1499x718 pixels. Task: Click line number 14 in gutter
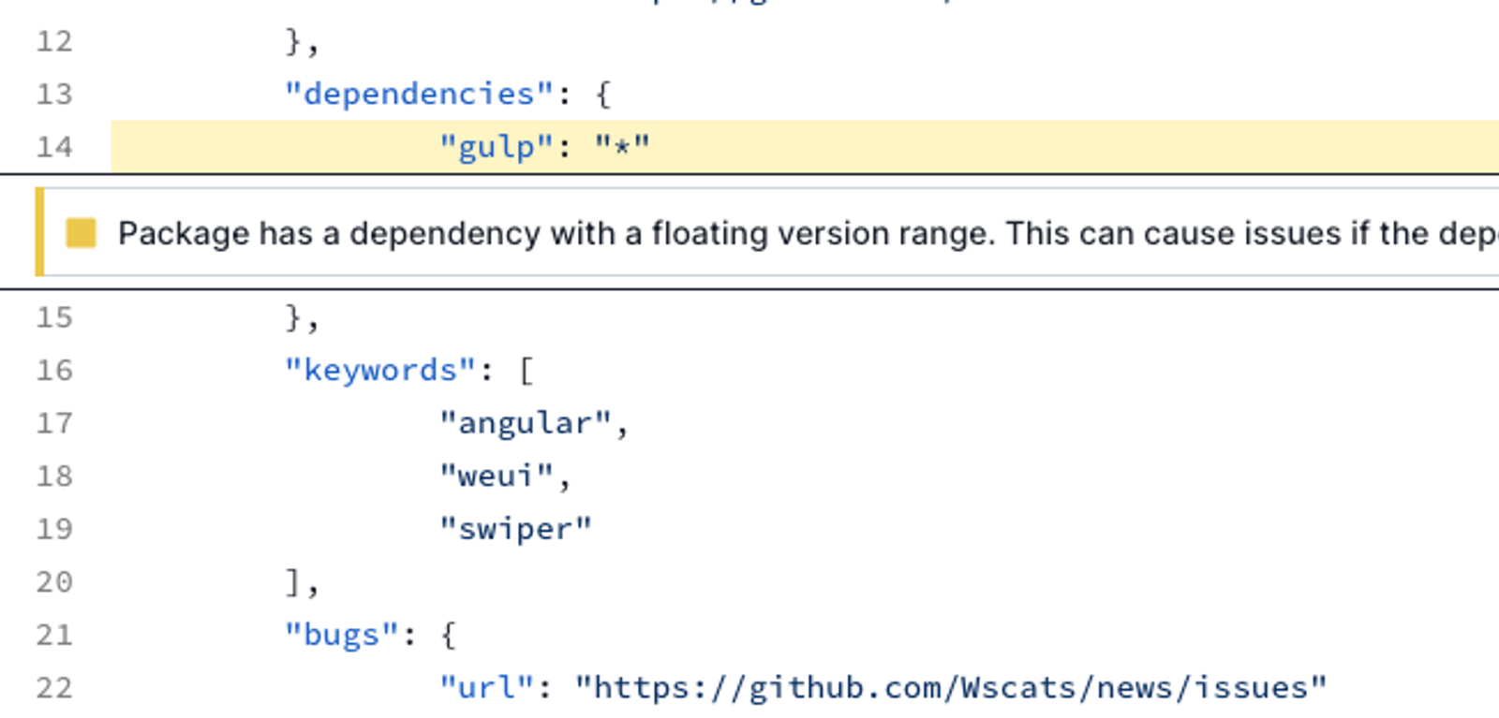[x=54, y=147]
